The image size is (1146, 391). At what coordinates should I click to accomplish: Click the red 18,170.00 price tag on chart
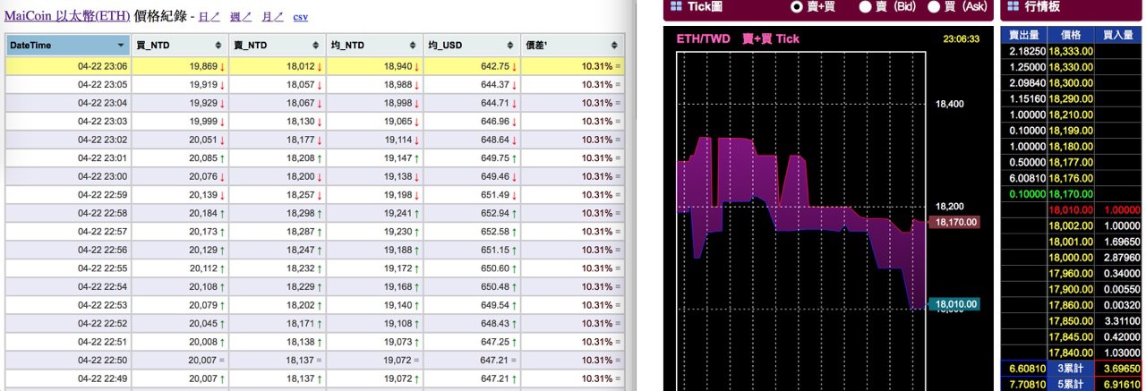[956, 222]
